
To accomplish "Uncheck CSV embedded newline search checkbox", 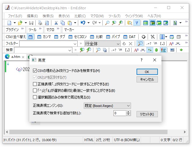I will coord(35,71).
